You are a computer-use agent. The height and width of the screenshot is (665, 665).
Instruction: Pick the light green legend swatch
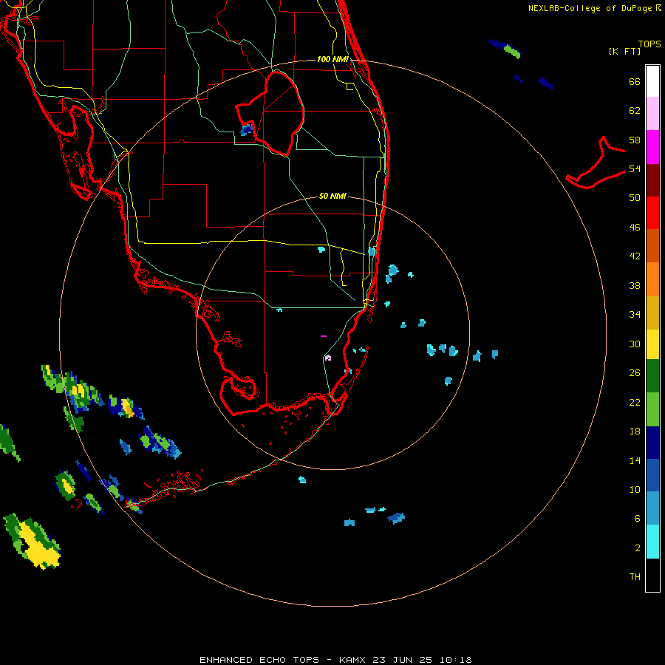[652, 409]
